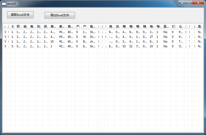
Task: Maximize the excel1 window
Action: click(x=189, y=3)
